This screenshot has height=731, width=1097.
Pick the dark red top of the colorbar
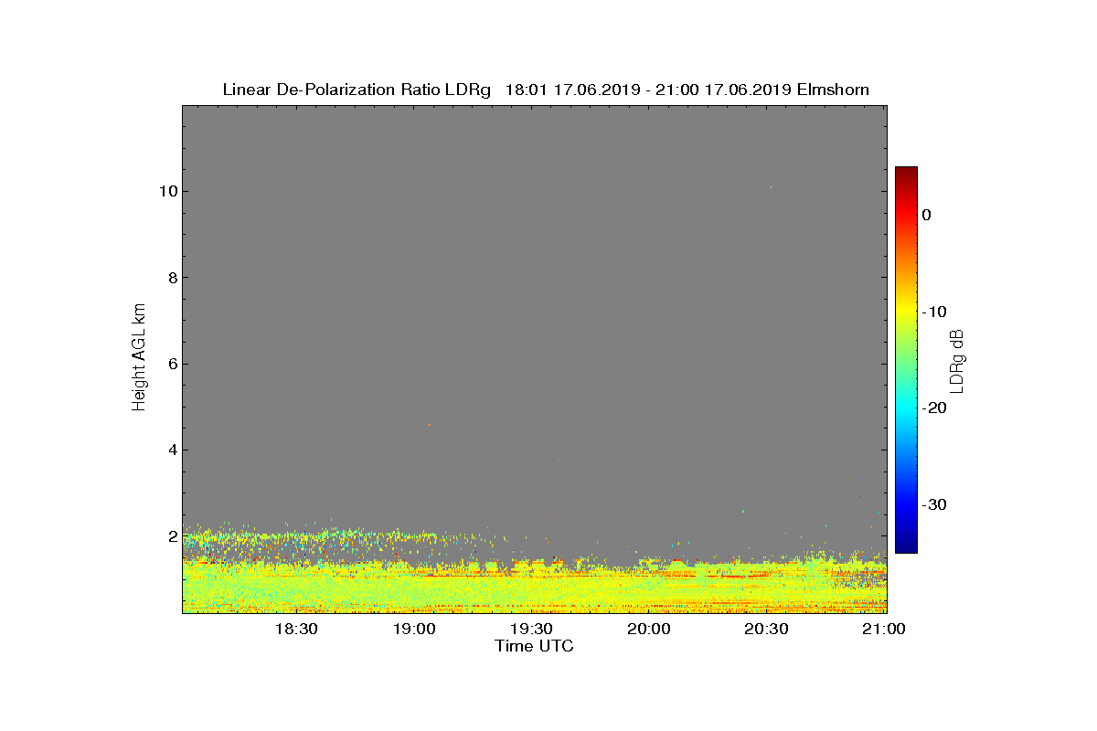point(906,174)
